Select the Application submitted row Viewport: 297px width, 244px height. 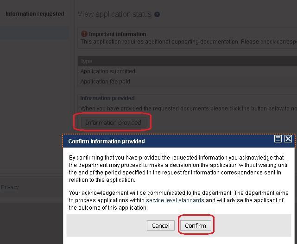click(108, 71)
